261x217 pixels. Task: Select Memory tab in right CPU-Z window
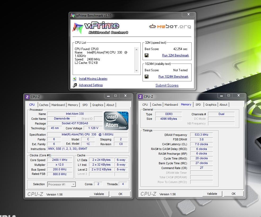[186, 104]
